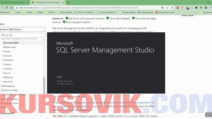Image resolution: width=212 pixels, height=119 pixels.
Task: Open Extended Features in the sidebar
Action: coord(9,99)
